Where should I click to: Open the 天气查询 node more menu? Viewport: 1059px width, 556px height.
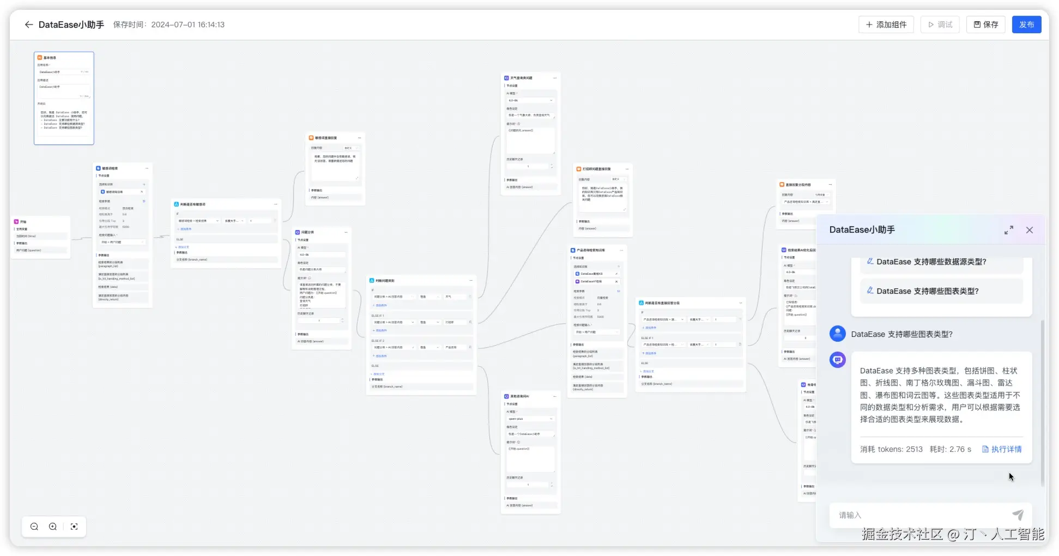(x=555, y=78)
